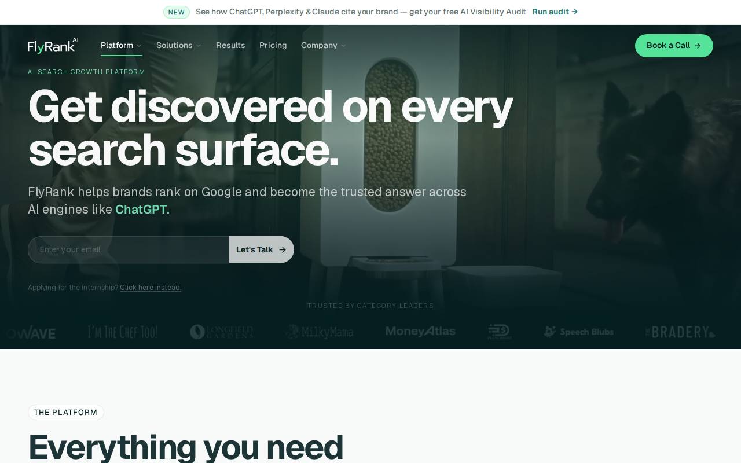Click the Longfield Gardens logo
The width and height of the screenshot is (741, 463).
pyautogui.click(x=222, y=332)
